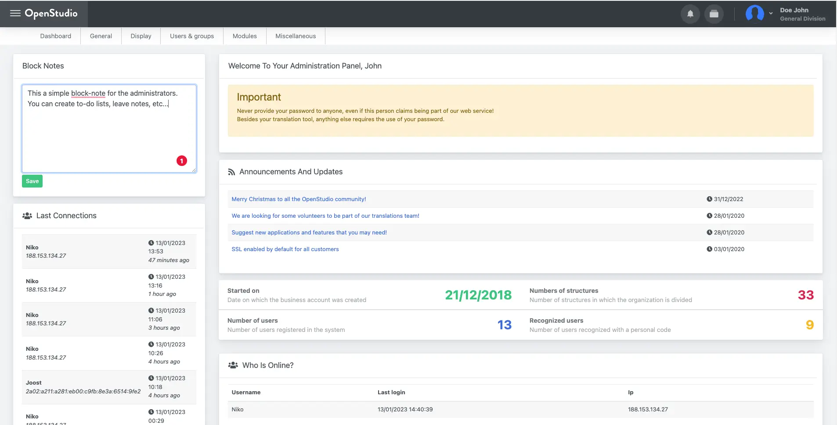Open the Merry Christmas announcement
This screenshot has height=425, width=837.
(299, 199)
